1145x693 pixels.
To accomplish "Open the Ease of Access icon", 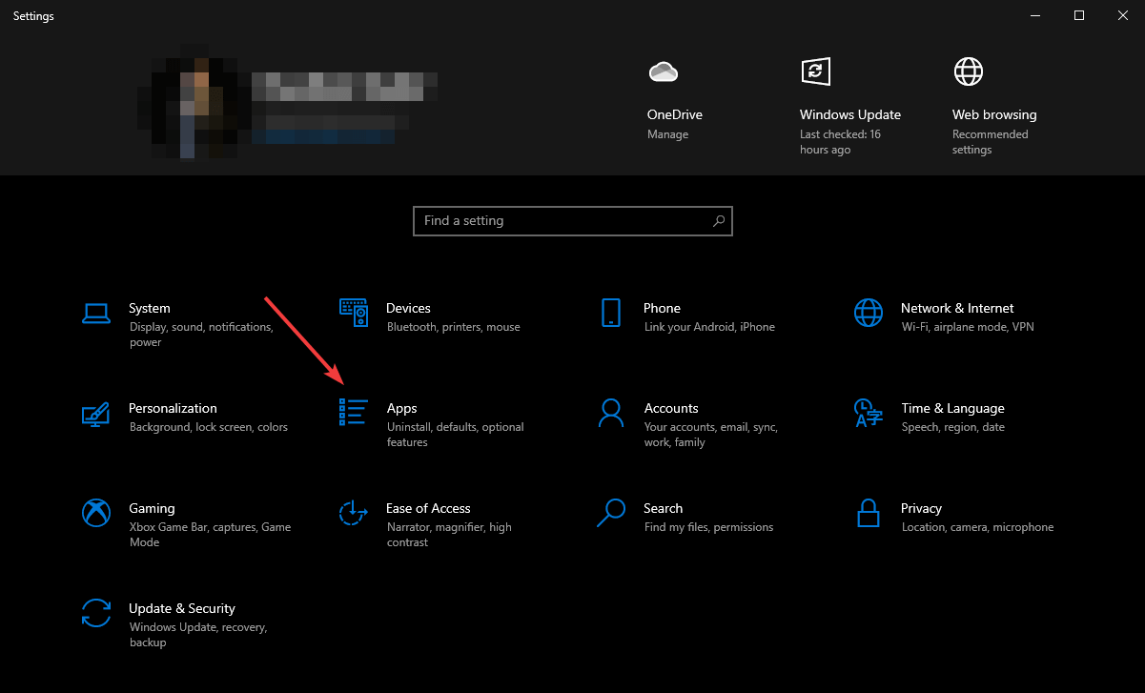I will (x=353, y=513).
